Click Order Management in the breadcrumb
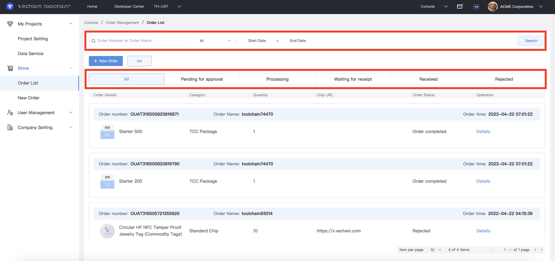 [x=122, y=23]
